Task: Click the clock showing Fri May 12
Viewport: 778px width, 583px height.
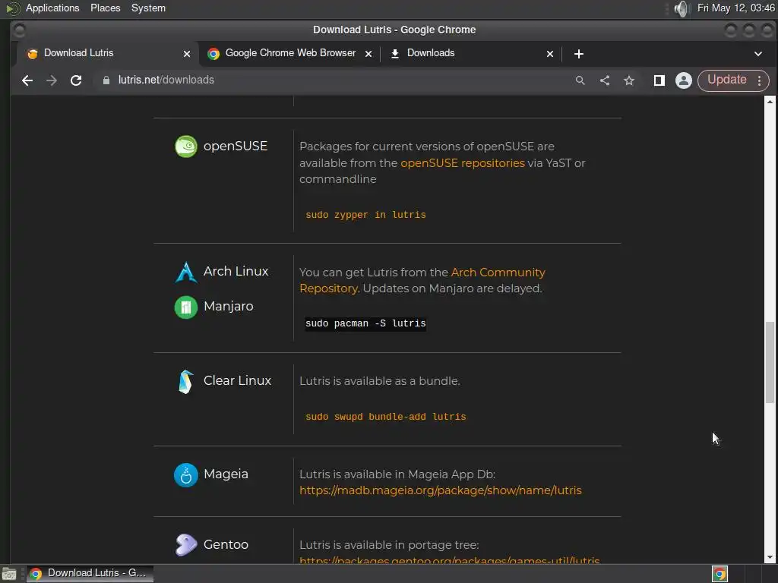Action: coord(735,8)
